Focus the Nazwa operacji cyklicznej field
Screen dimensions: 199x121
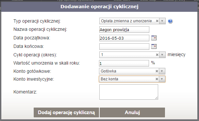(124, 30)
